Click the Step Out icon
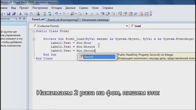Screen dimensions: 196x110 tap(113, 13)
